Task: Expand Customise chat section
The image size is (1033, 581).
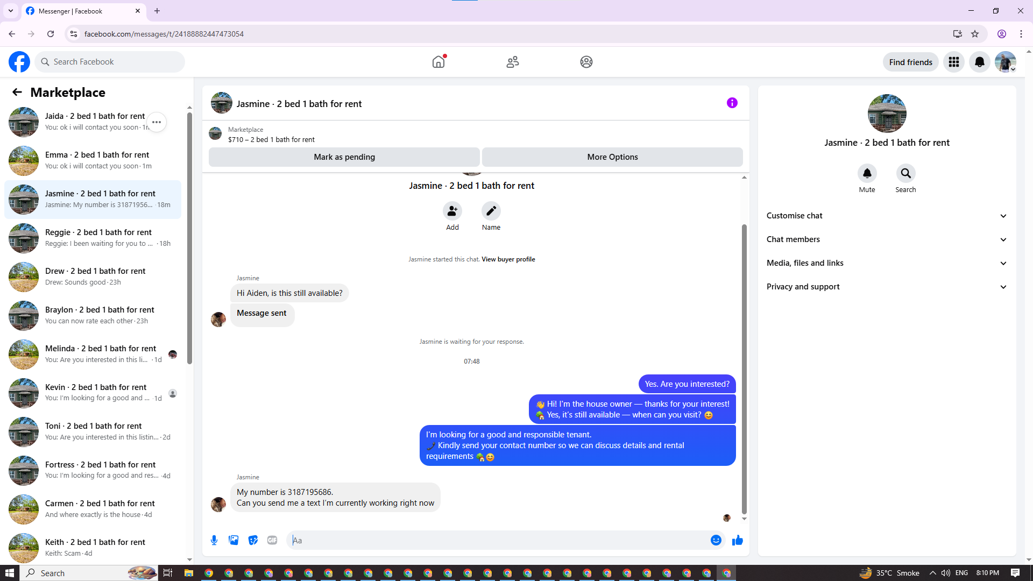Action: coord(887,216)
